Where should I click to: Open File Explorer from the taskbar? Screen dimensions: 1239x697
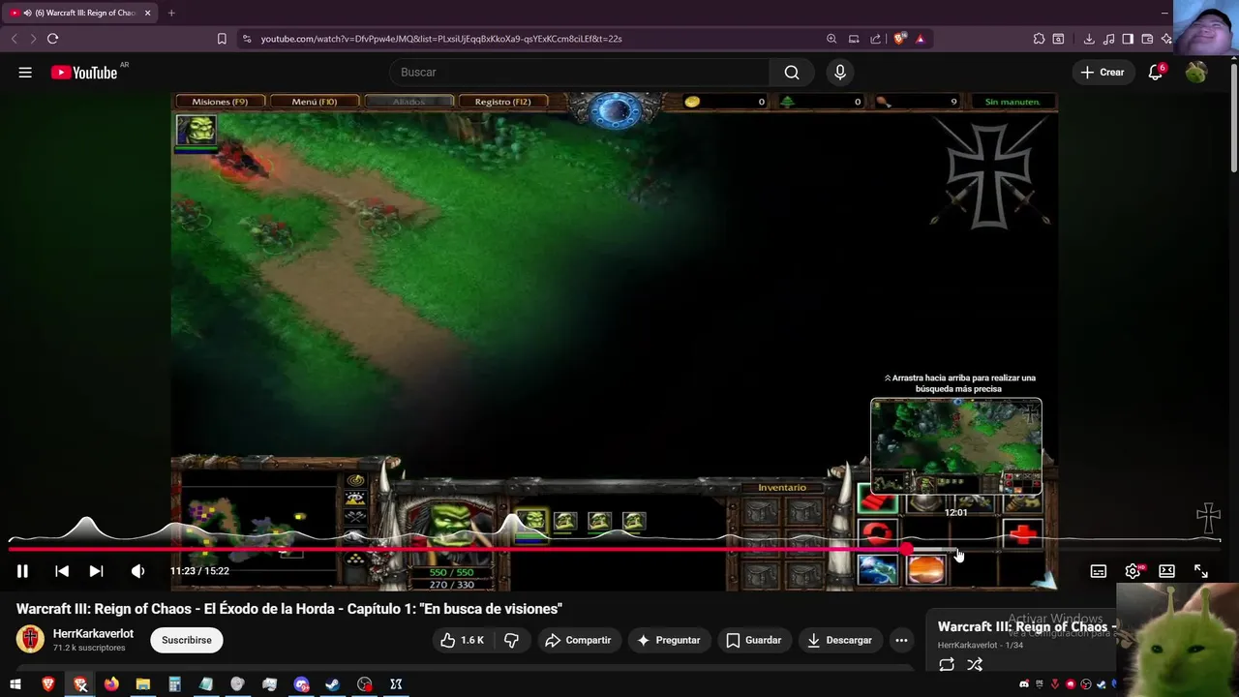point(142,684)
